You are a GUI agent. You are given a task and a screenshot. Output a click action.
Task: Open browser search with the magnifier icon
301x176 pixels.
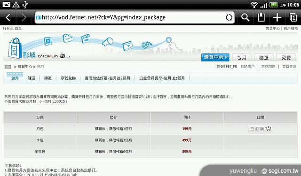245,17
